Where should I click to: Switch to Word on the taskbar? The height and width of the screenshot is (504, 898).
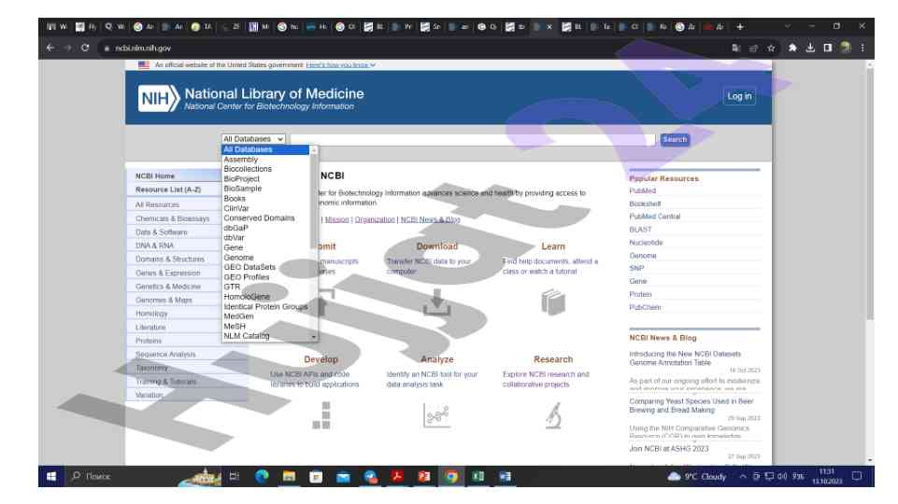point(506,476)
